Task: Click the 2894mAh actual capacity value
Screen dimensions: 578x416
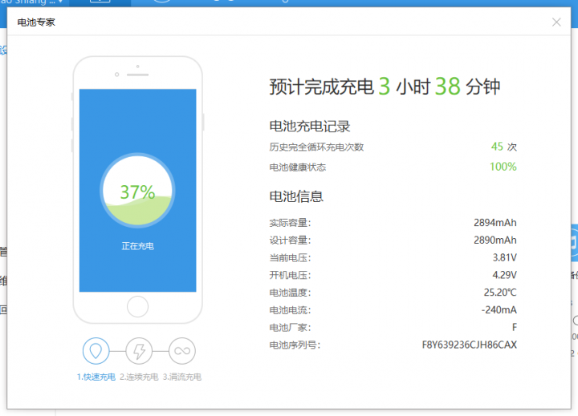Action: pos(495,223)
